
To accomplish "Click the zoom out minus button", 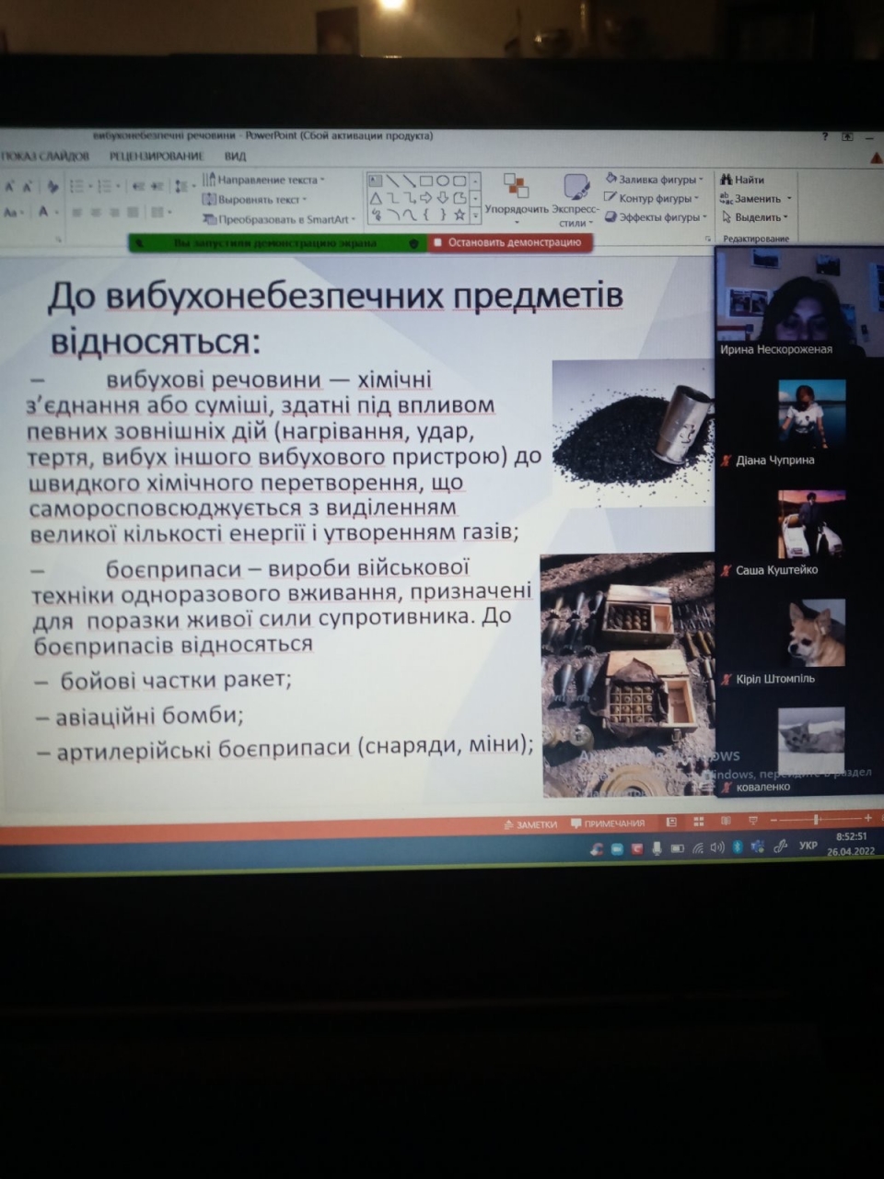I will [x=773, y=820].
